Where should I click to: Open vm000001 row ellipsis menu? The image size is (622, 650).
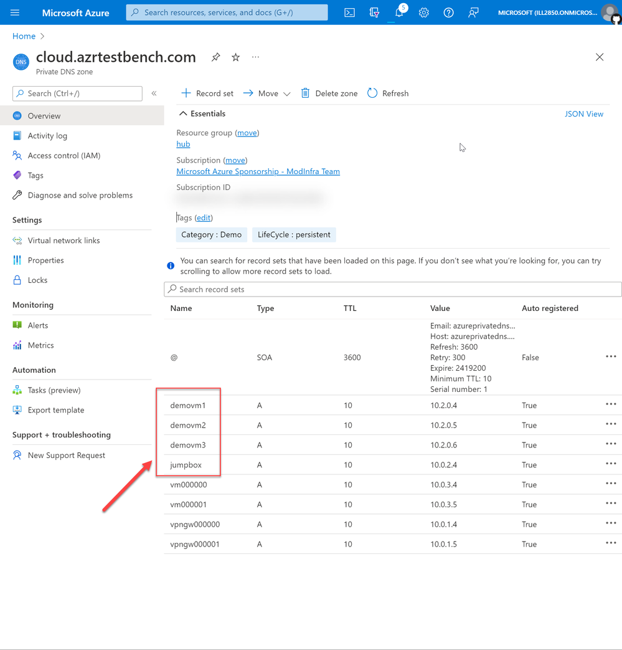[x=611, y=504]
